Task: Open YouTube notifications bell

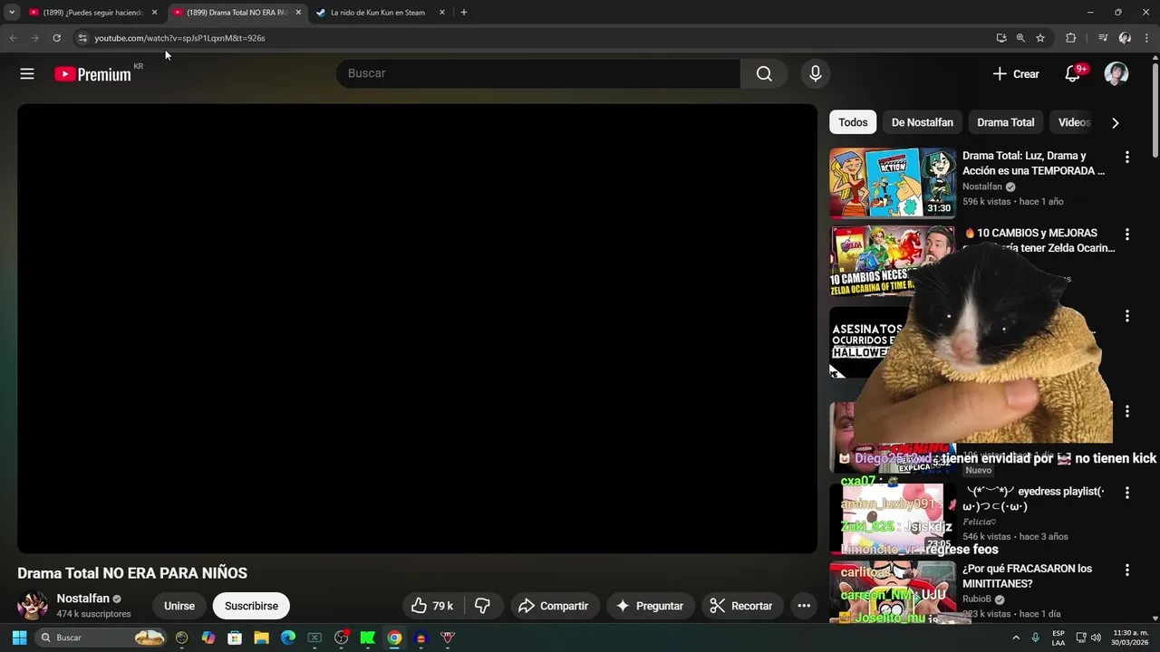Action: click(1073, 74)
